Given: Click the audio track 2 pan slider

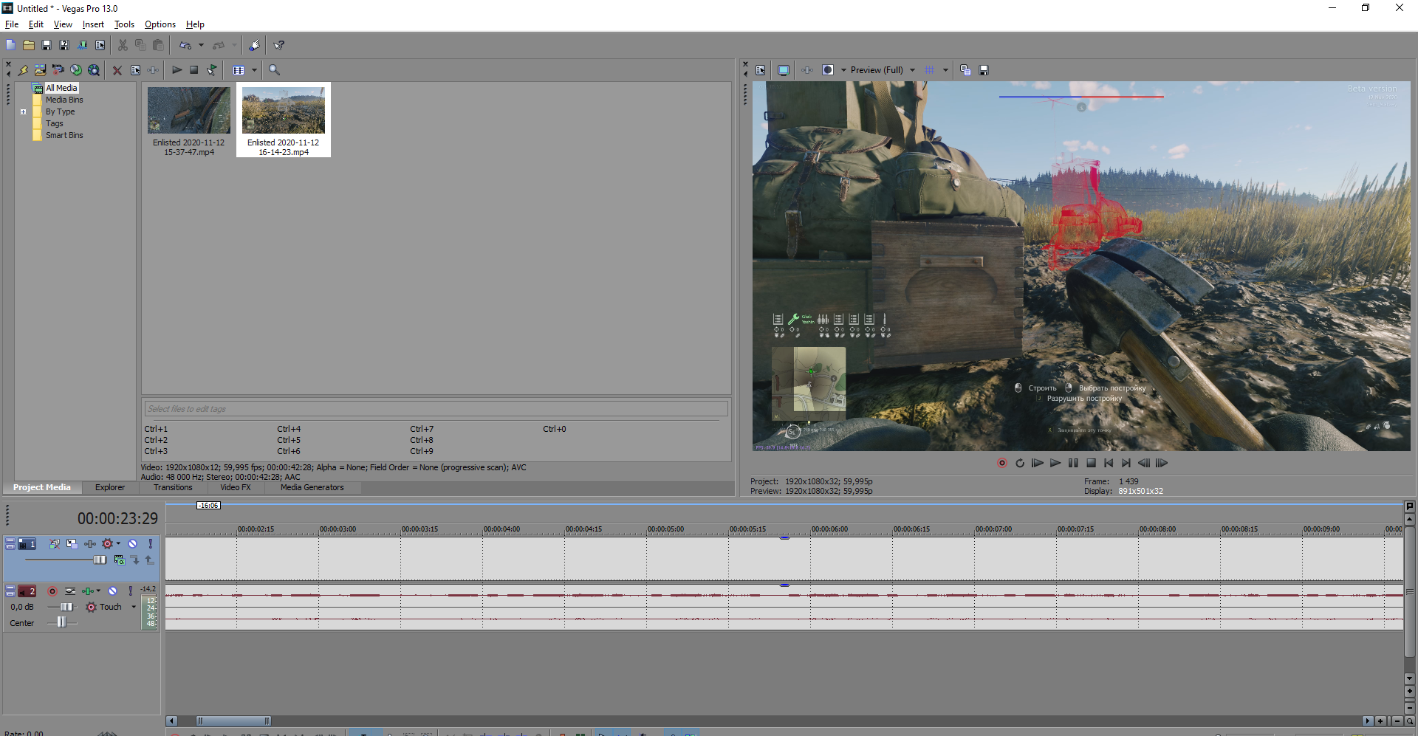Looking at the screenshot, I should (x=62, y=623).
